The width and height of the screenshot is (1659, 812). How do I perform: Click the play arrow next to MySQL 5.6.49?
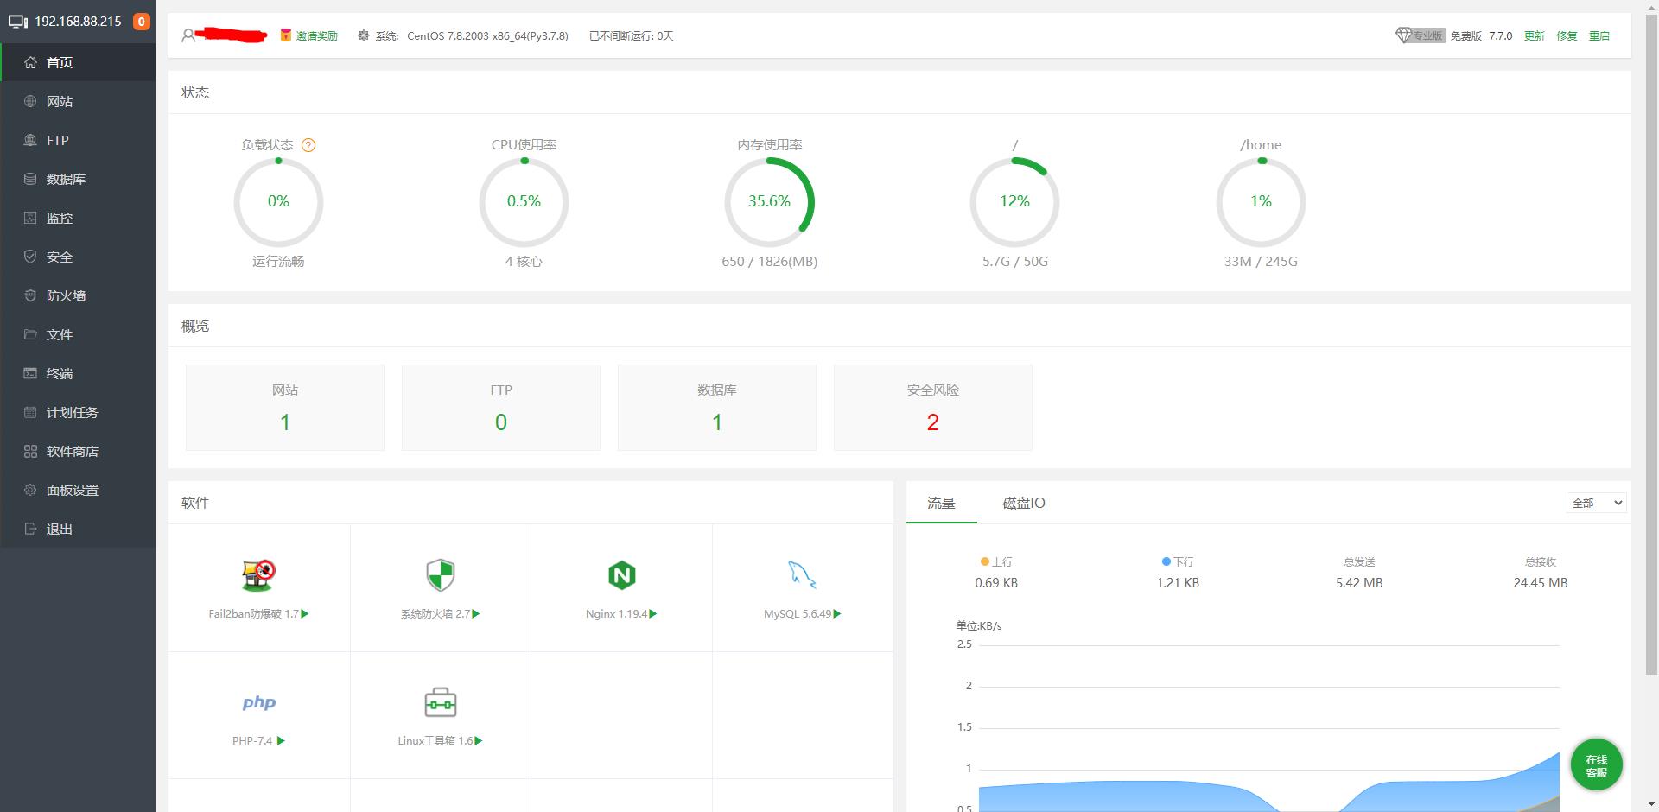(837, 614)
